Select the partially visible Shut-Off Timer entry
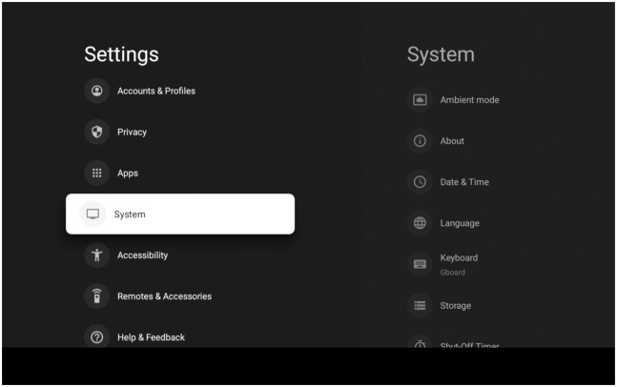 coord(468,344)
